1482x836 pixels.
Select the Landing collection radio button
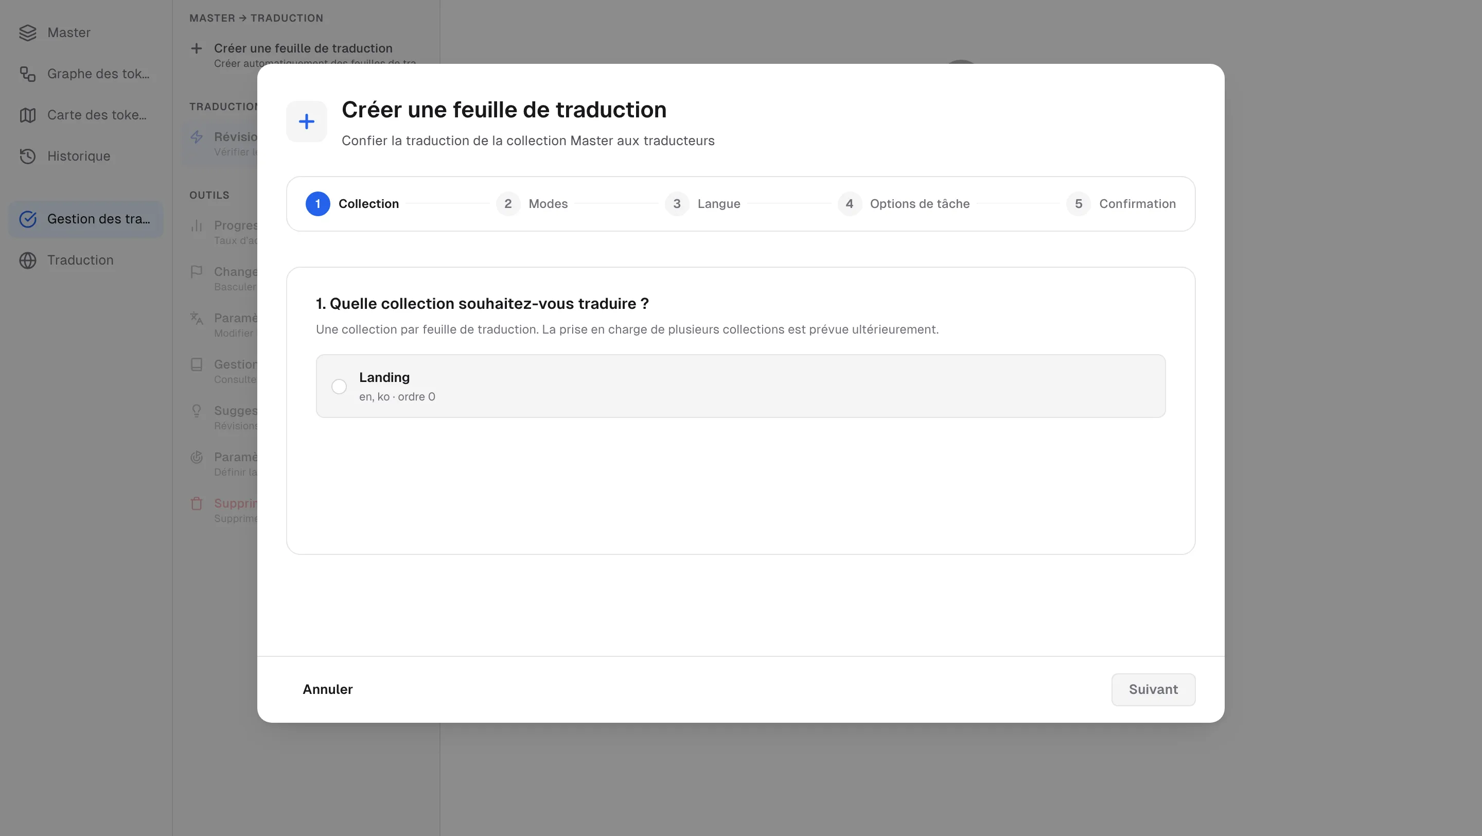[x=339, y=386]
